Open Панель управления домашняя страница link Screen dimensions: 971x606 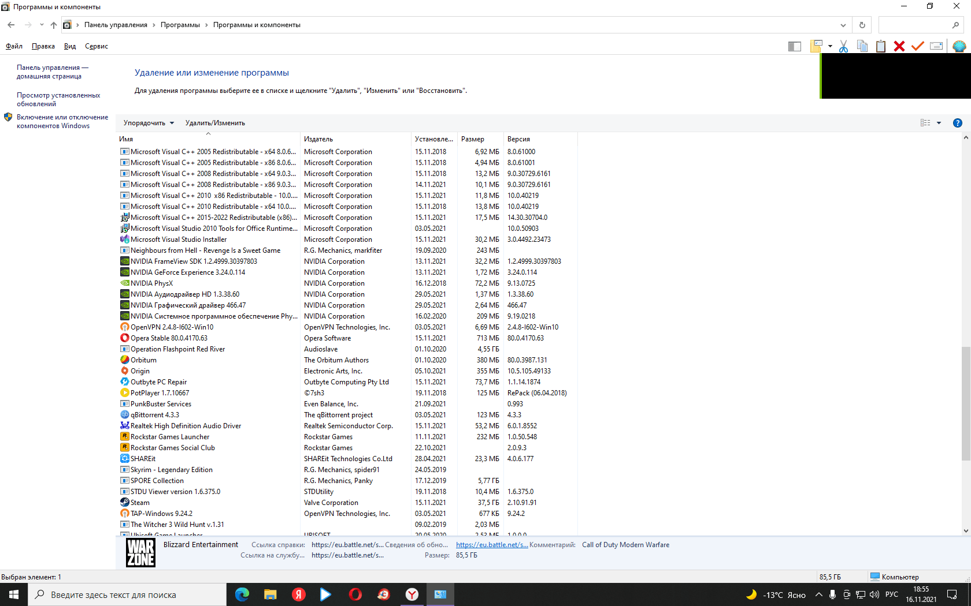coord(52,72)
